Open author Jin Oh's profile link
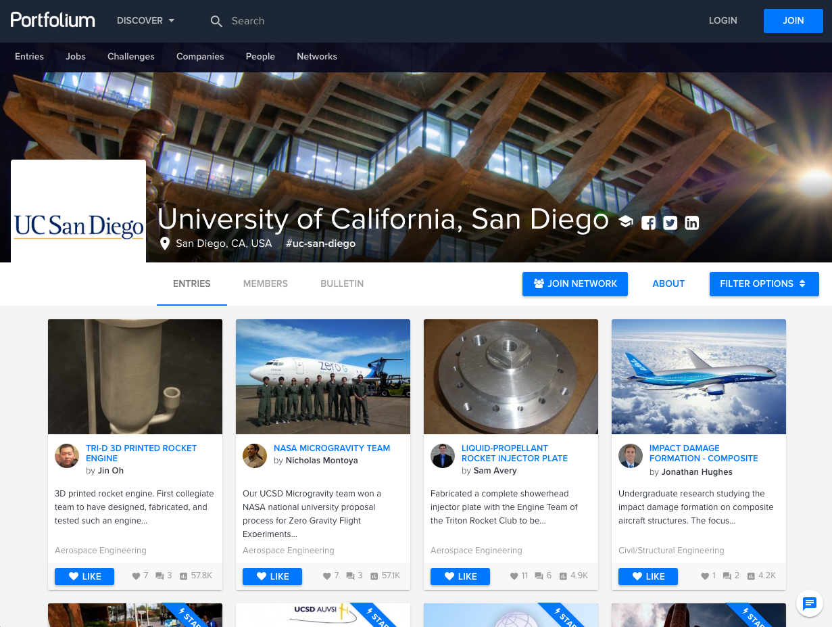 (111, 471)
